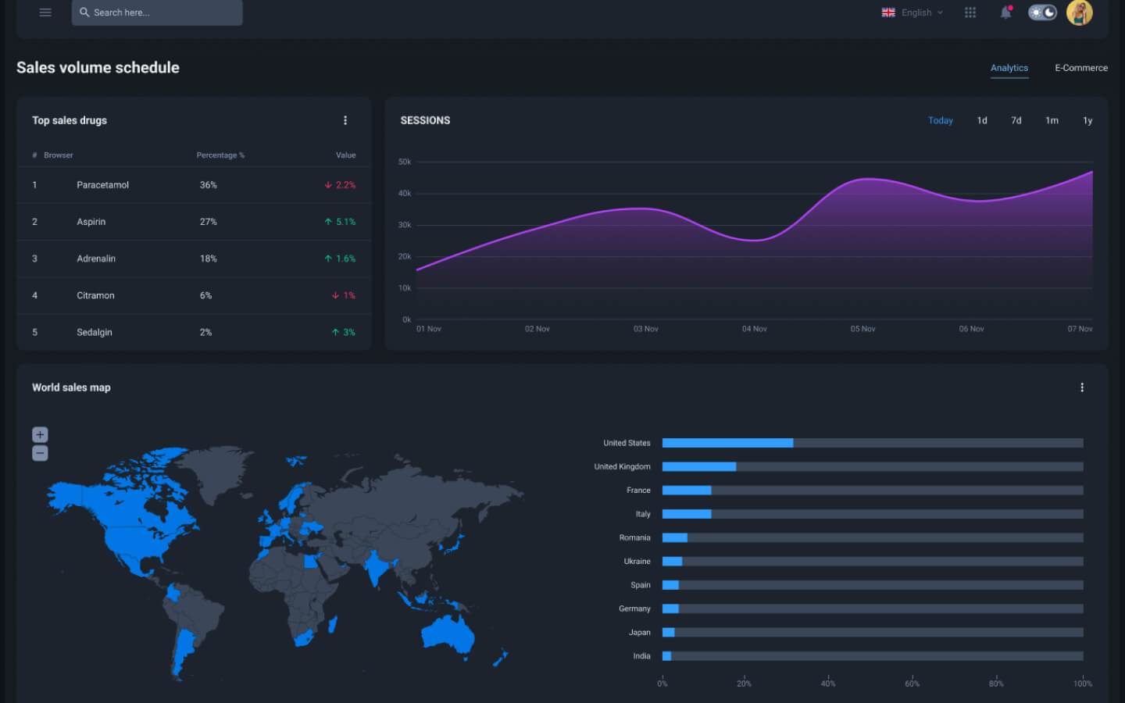The width and height of the screenshot is (1125, 703).
Task: Click the Citramon row name
Action: pos(95,295)
